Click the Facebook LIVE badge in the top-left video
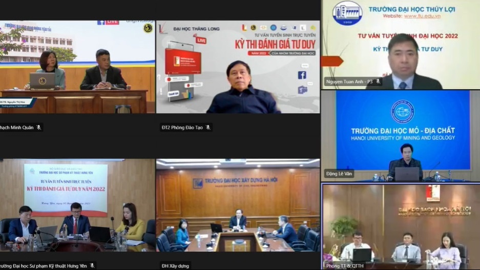This screenshot has width=480, height=270. pos(108,22)
